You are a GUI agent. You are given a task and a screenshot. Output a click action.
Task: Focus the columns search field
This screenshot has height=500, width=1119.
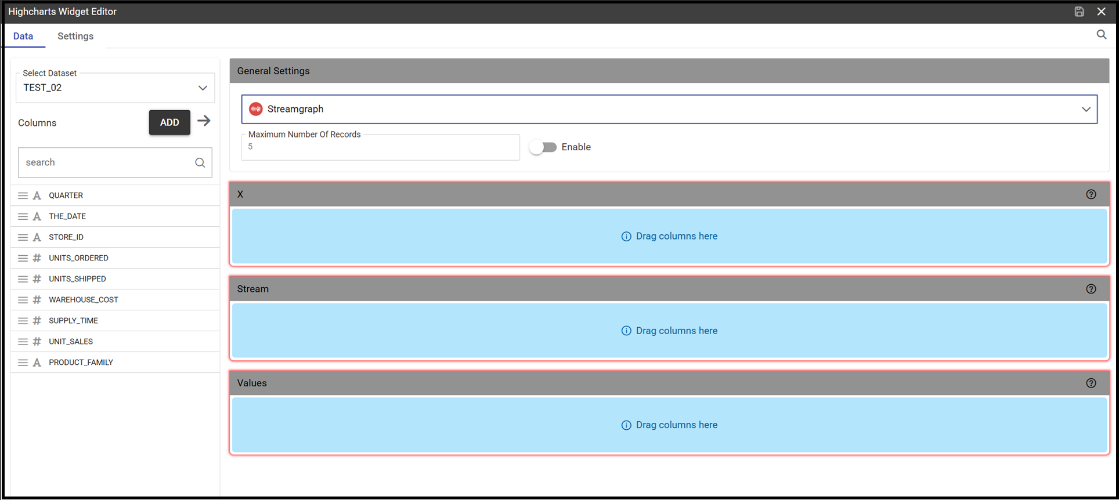[115, 162]
